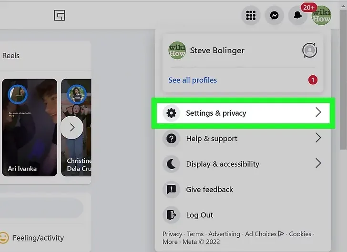
Task: Open Christine Dela Cruz's reel thumbnail
Action: tap(76, 128)
